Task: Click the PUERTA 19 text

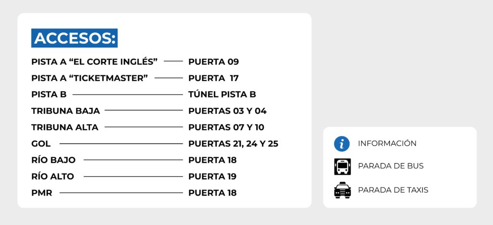Action: (x=212, y=177)
